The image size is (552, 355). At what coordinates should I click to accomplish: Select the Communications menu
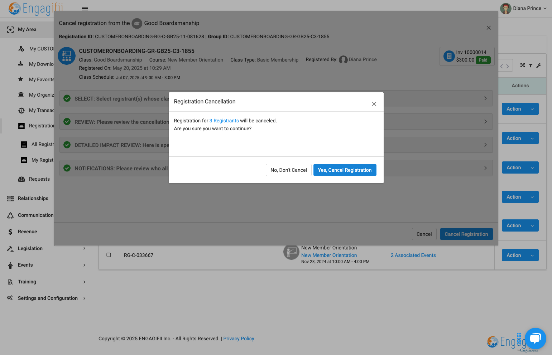pyautogui.click(x=36, y=215)
